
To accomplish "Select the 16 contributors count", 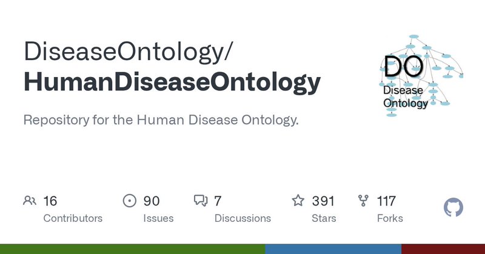I will [50, 201].
